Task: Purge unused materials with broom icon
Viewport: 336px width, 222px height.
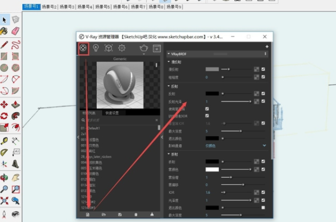Action: (152, 214)
